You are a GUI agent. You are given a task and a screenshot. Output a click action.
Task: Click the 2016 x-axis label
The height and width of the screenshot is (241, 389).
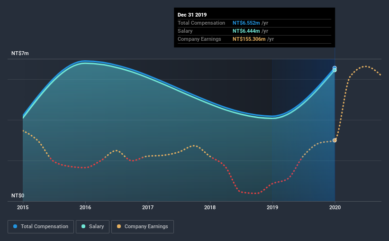click(85, 207)
